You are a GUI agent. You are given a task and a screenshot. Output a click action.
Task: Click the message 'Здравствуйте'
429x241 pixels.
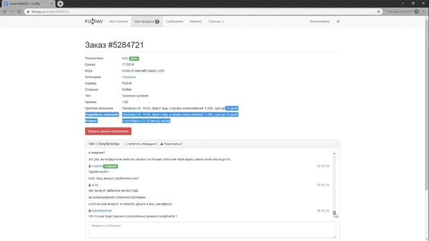pos(99,171)
